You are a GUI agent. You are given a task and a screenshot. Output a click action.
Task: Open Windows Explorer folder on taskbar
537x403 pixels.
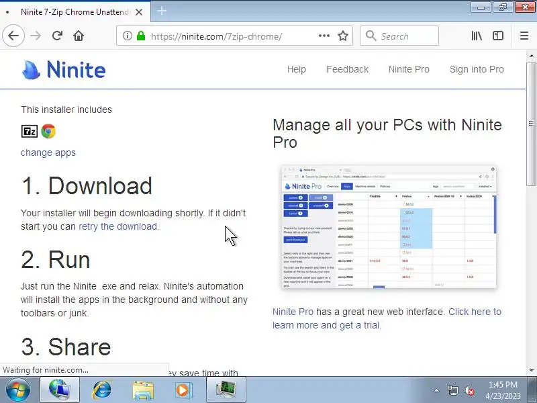tap(143, 390)
